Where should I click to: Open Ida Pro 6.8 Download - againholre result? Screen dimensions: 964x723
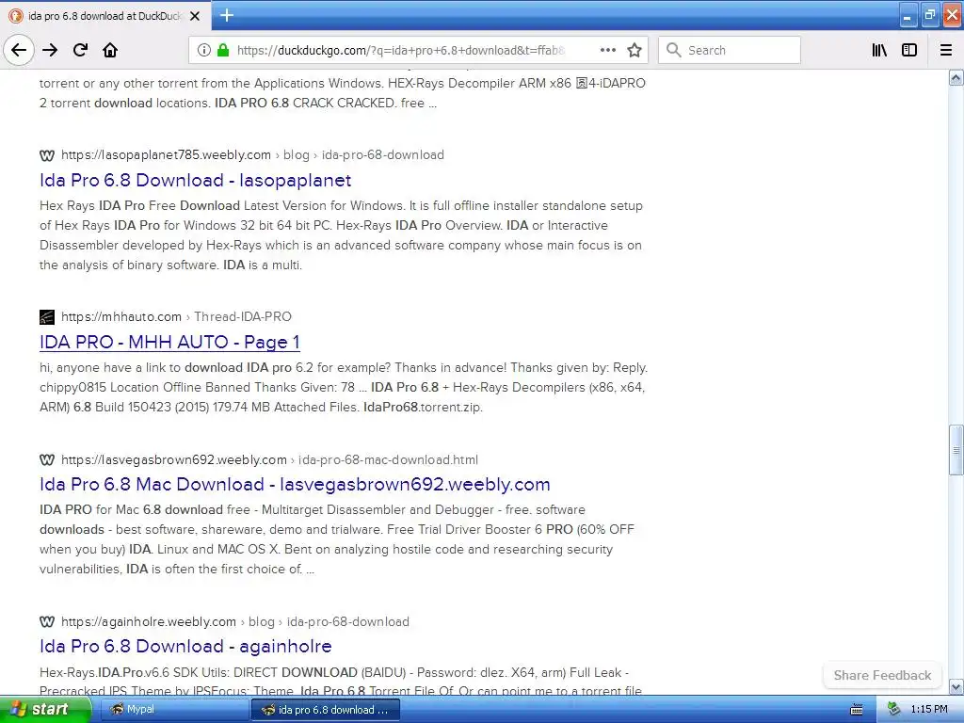point(185,646)
